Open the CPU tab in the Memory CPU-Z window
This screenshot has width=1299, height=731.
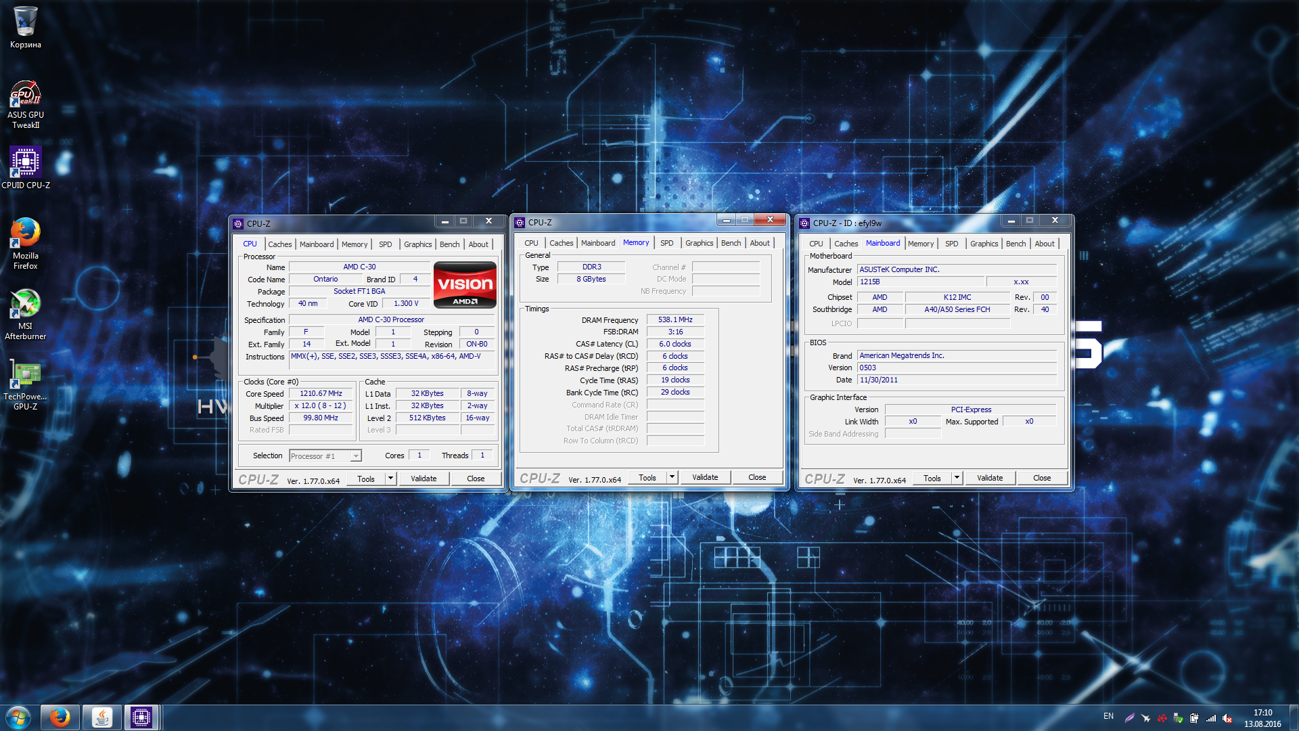point(531,243)
